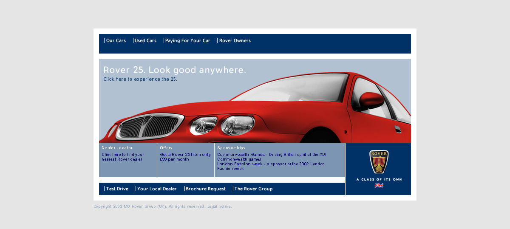Open the Legal notice link
Screen dimensions: 510x229
click(x=220, y=206)
